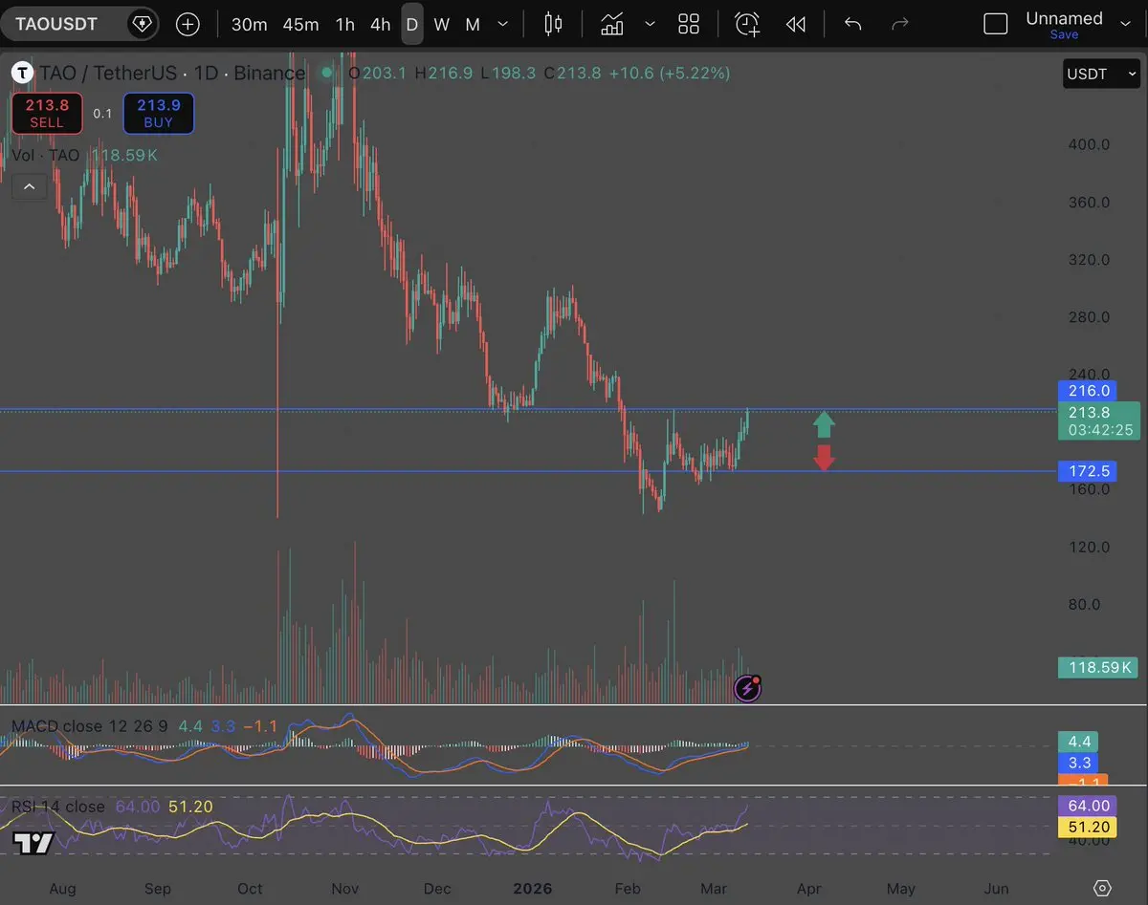Click the 64.00 RSI value label
Viewport: 1148px width, 905px height.
pos(1087,807)
